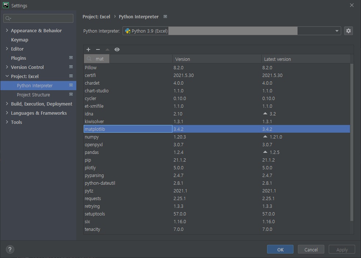Expand the Editor section
The height and width of the screenshot is (258, 361).
coord(7,49)
